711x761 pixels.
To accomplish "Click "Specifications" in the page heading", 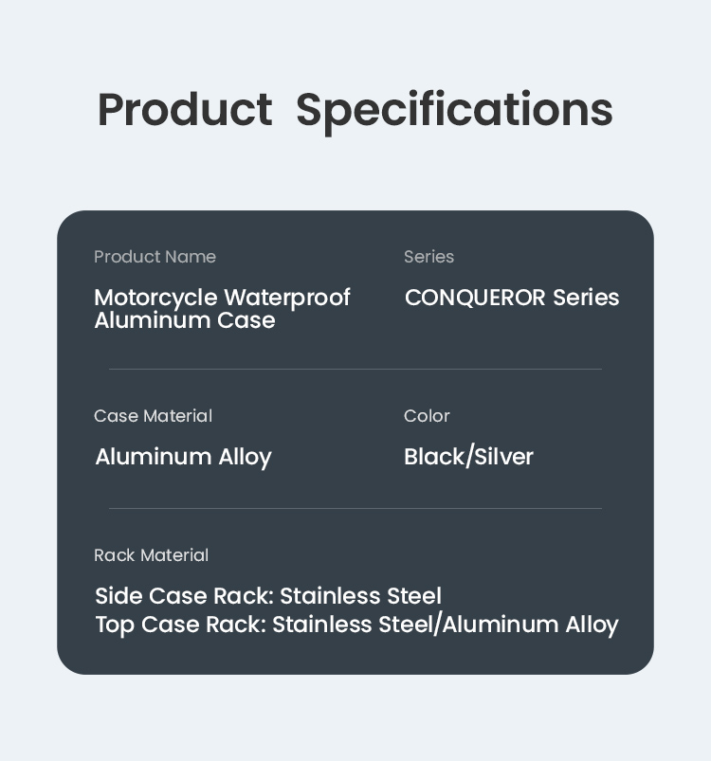I will pos(454,112).
